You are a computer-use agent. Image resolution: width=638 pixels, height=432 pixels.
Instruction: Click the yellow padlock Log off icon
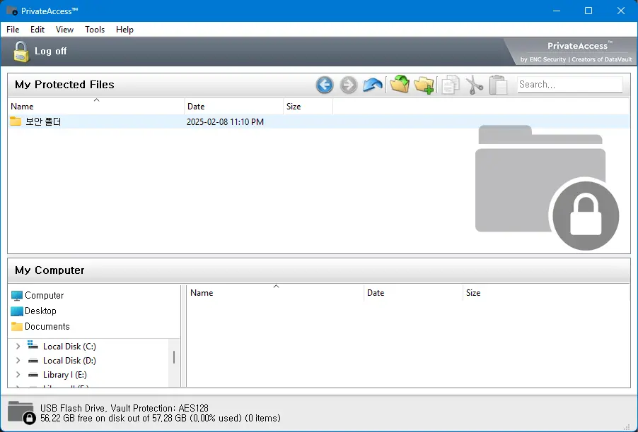point(21,52)
